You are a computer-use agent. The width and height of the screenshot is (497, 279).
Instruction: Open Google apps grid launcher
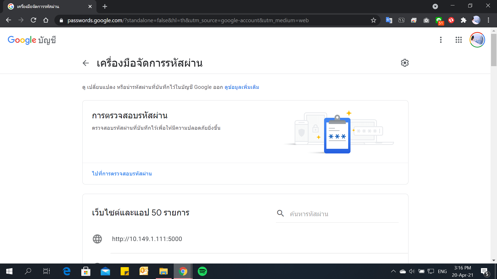tap(458, 40)
